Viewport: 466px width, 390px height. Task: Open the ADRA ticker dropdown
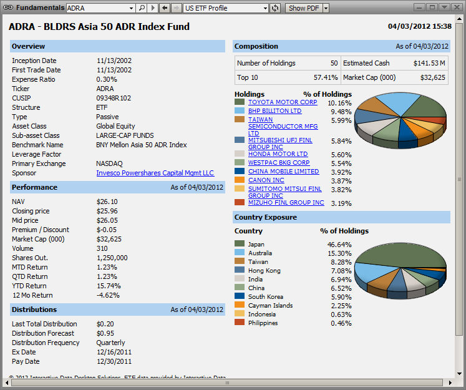pos(131,8)
